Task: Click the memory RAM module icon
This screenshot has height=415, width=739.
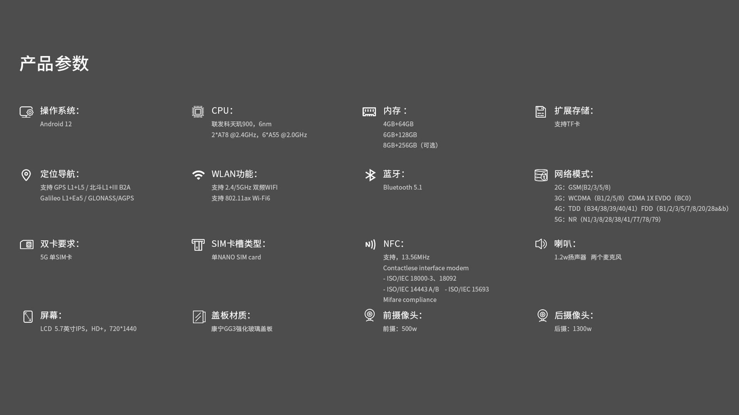Action: [x=369, y=112]
